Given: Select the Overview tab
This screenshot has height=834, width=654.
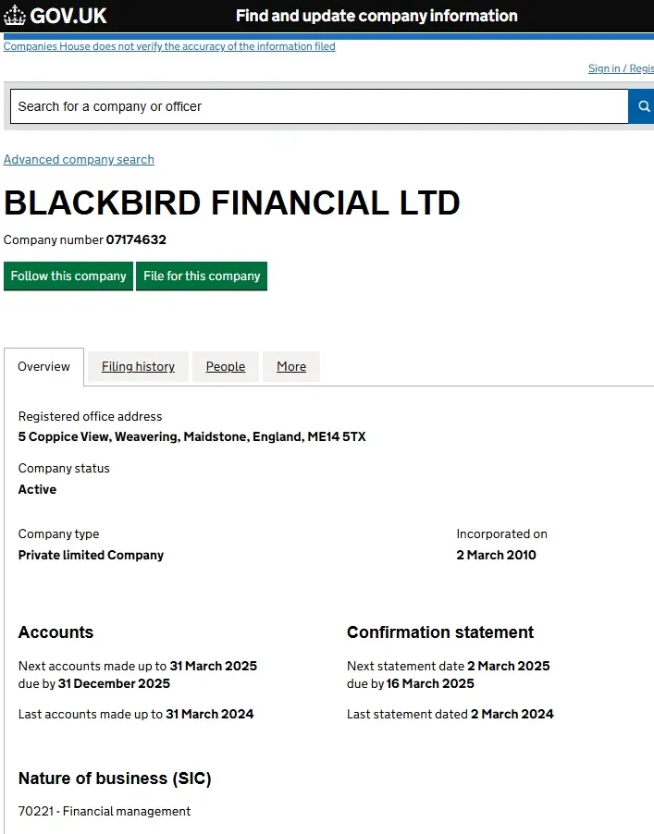Looking at the screenshot, I should point(43,366).
